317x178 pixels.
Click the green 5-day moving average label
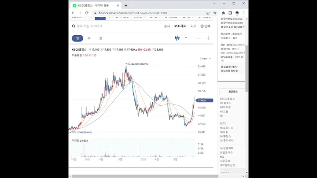click(x=84, y=56)
